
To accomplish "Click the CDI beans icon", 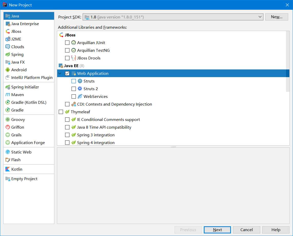I will 74,104.
